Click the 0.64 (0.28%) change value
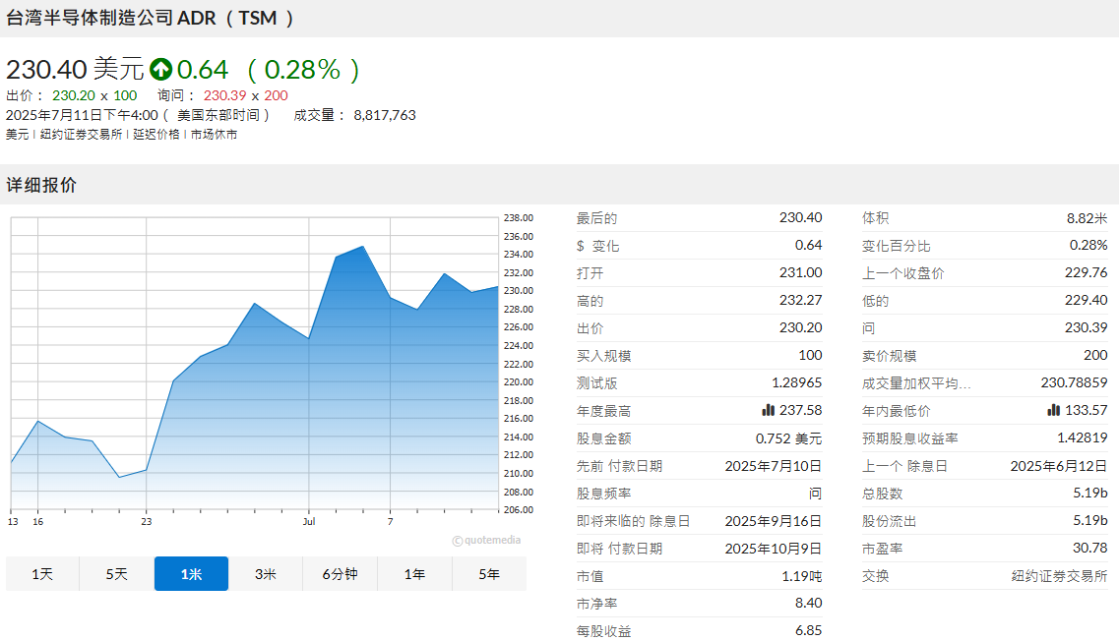 point(269,69)
